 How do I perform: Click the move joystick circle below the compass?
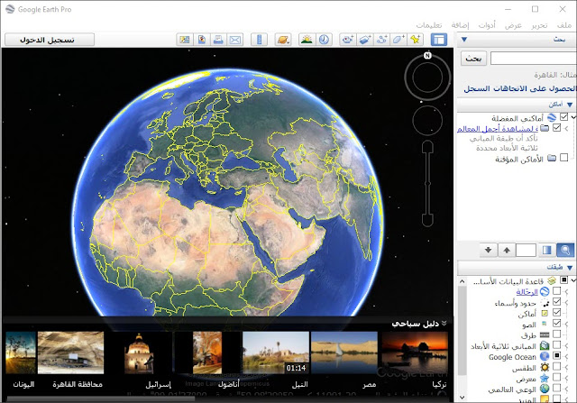[427, 120]
